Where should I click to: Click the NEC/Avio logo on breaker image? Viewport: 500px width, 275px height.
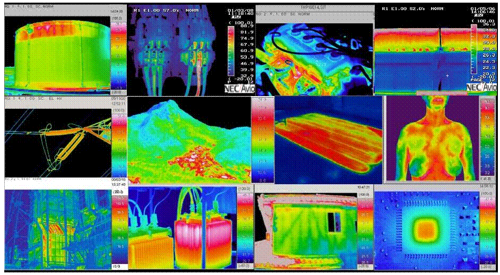240,89
